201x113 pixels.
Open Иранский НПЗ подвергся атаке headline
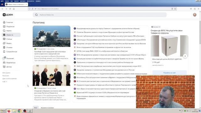[103, 93]
